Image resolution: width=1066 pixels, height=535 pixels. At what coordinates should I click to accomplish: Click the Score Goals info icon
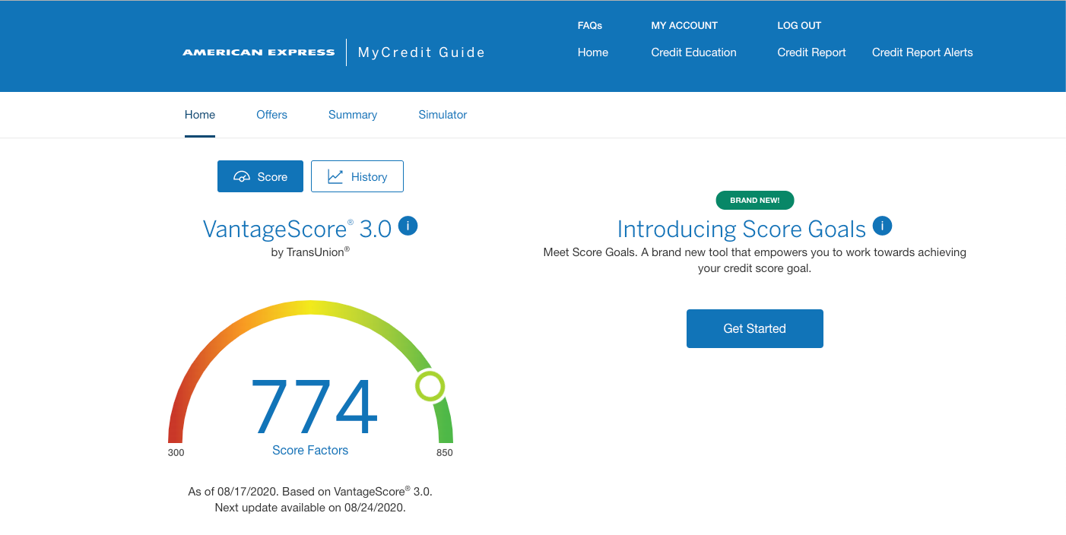tap(882, 226)
